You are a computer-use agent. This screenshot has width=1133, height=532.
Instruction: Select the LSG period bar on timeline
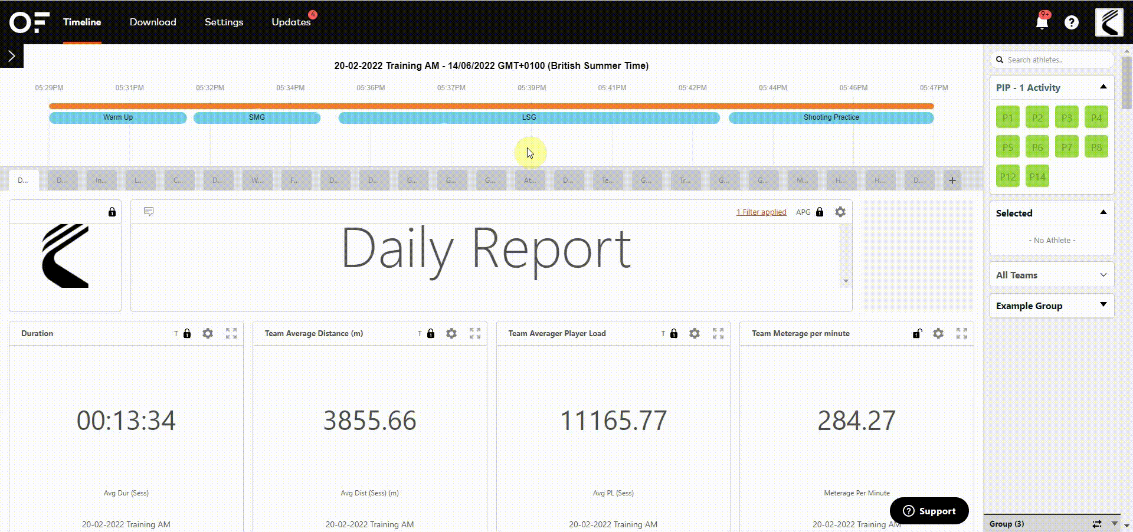529,117
